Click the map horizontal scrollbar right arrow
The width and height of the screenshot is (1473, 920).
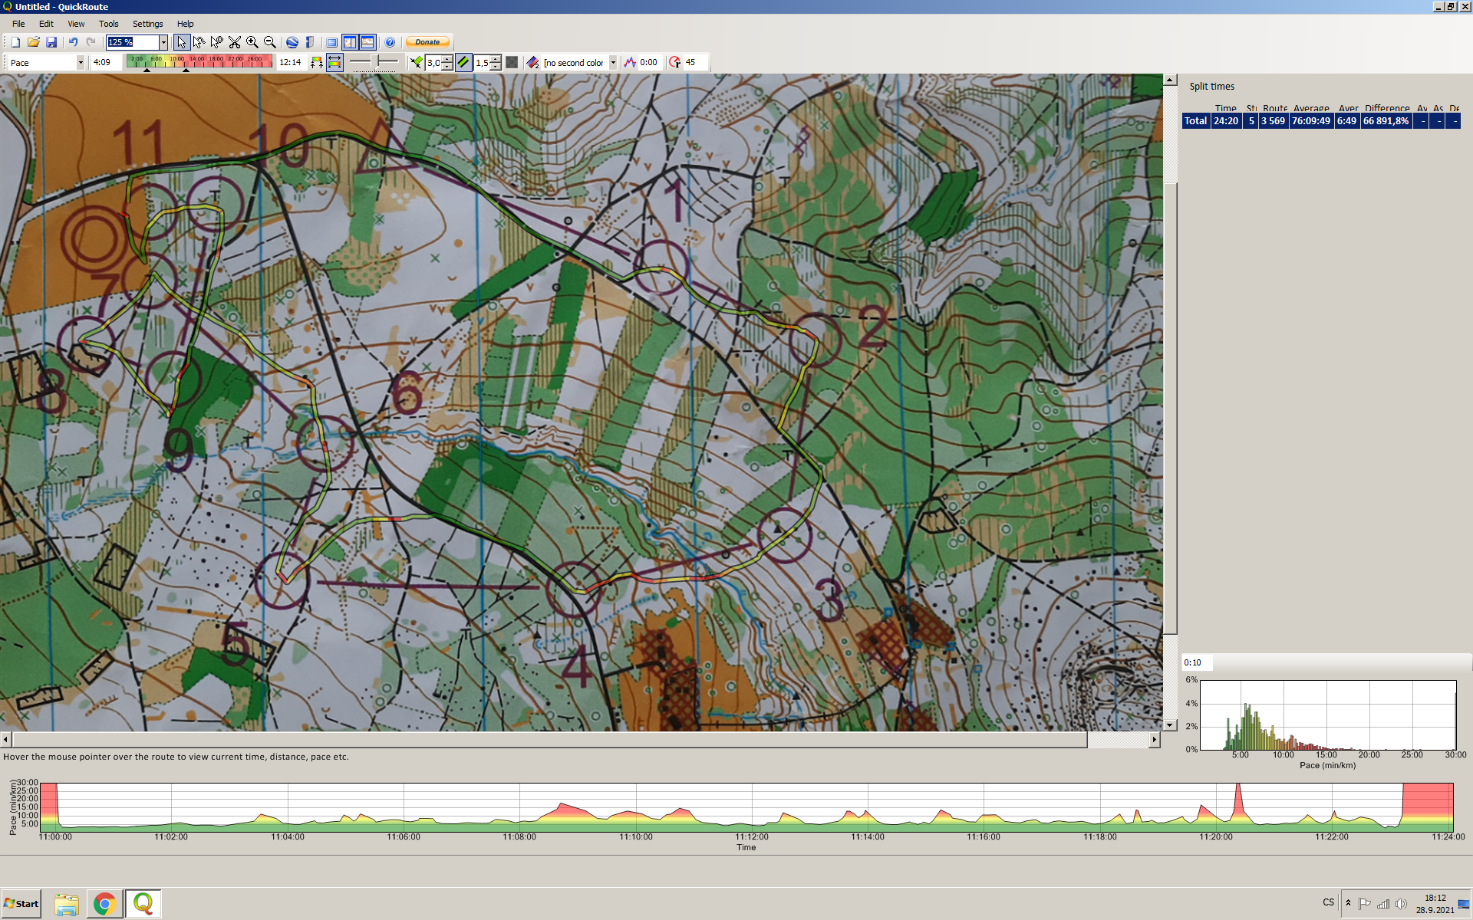click(1154, 739)
